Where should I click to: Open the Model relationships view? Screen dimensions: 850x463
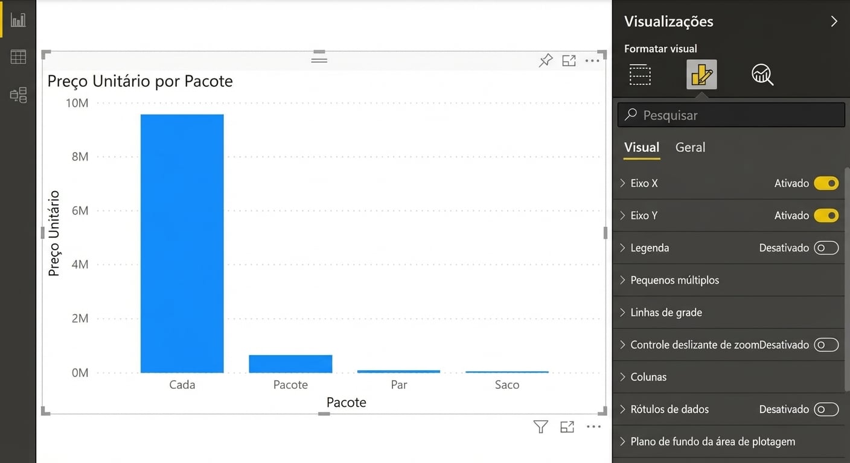(18, 95)
